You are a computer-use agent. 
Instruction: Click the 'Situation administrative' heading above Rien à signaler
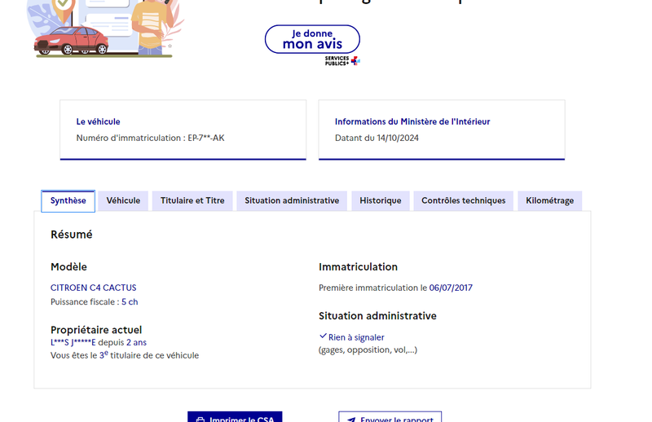[x=377, y=316]
